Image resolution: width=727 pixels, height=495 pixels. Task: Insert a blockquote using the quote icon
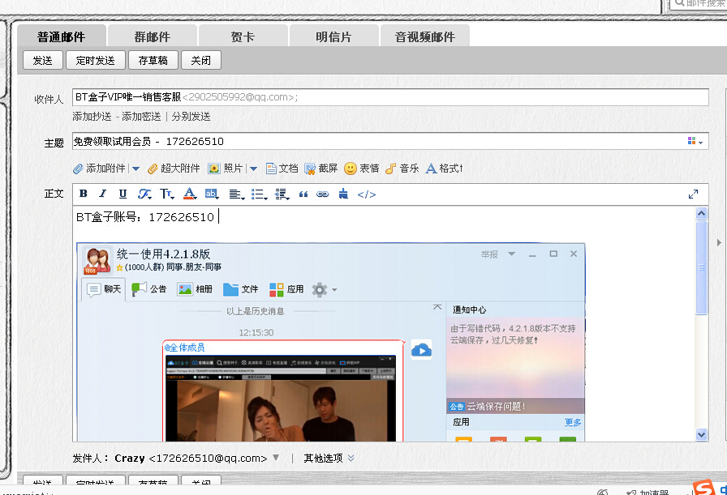[x=303, y=194]
